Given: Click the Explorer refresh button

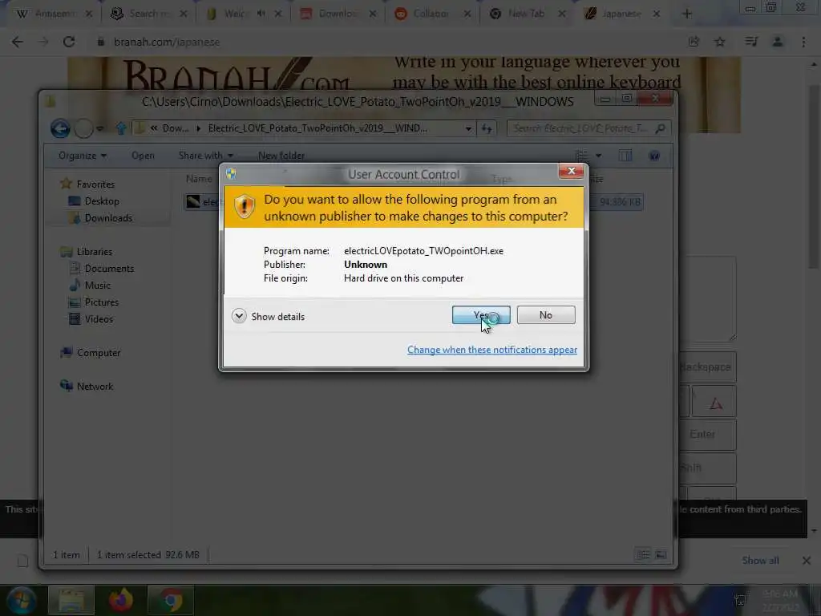Looking at the screenshot, I should [x=487, y=128].
